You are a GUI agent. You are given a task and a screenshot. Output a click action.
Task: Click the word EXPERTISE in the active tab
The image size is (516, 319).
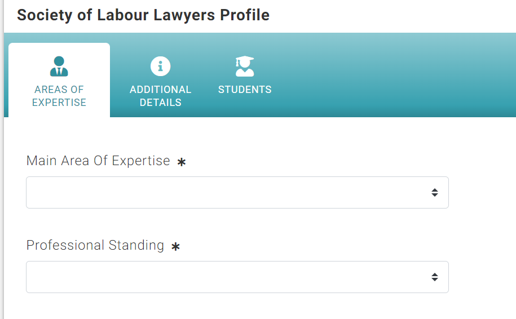(x=59, y=103)
